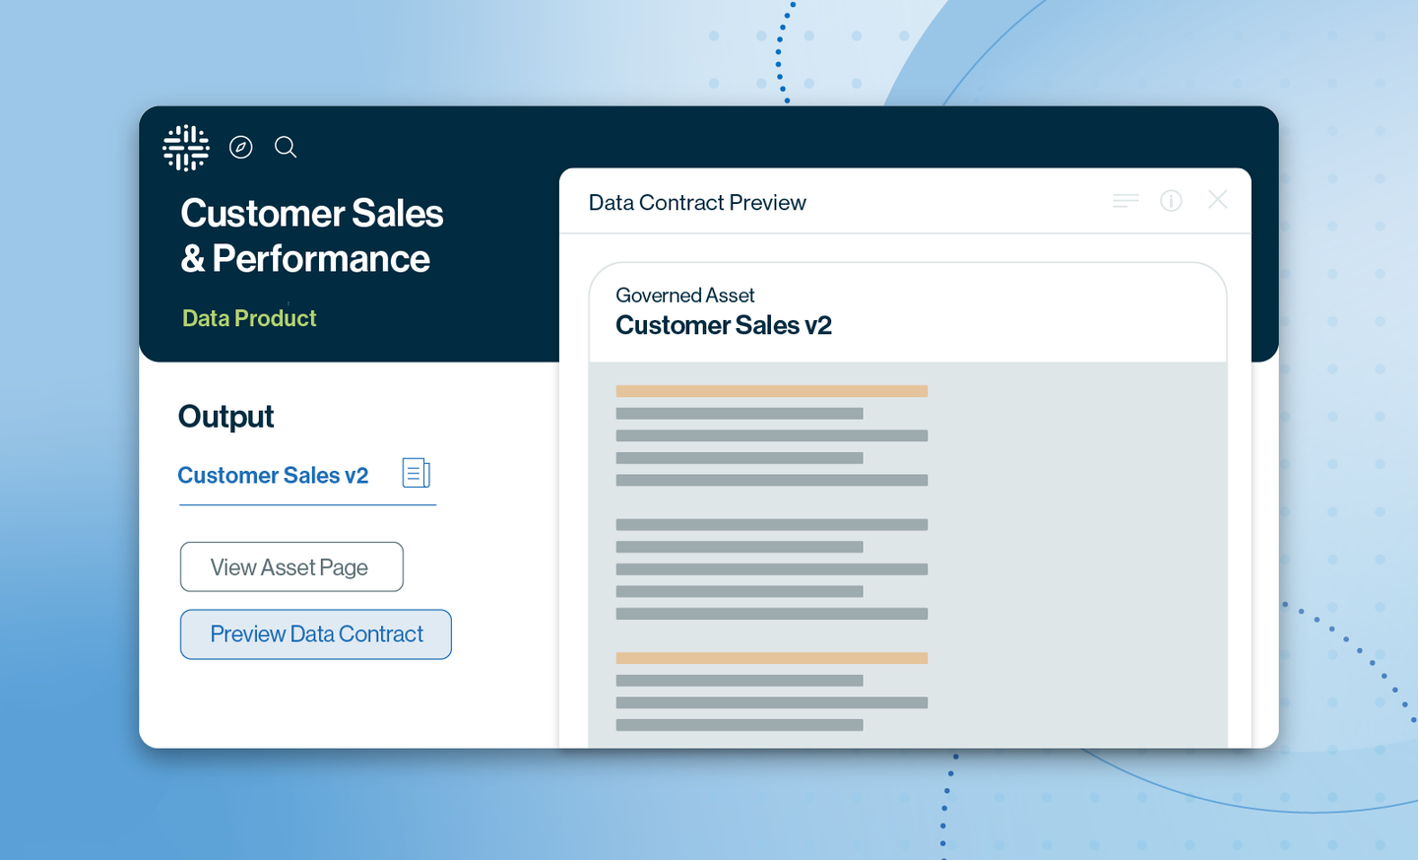This screenshot has width=1418, height=860.
Task: Click the lines menu icon in preview header
Action: click(x=1126, y=201)
